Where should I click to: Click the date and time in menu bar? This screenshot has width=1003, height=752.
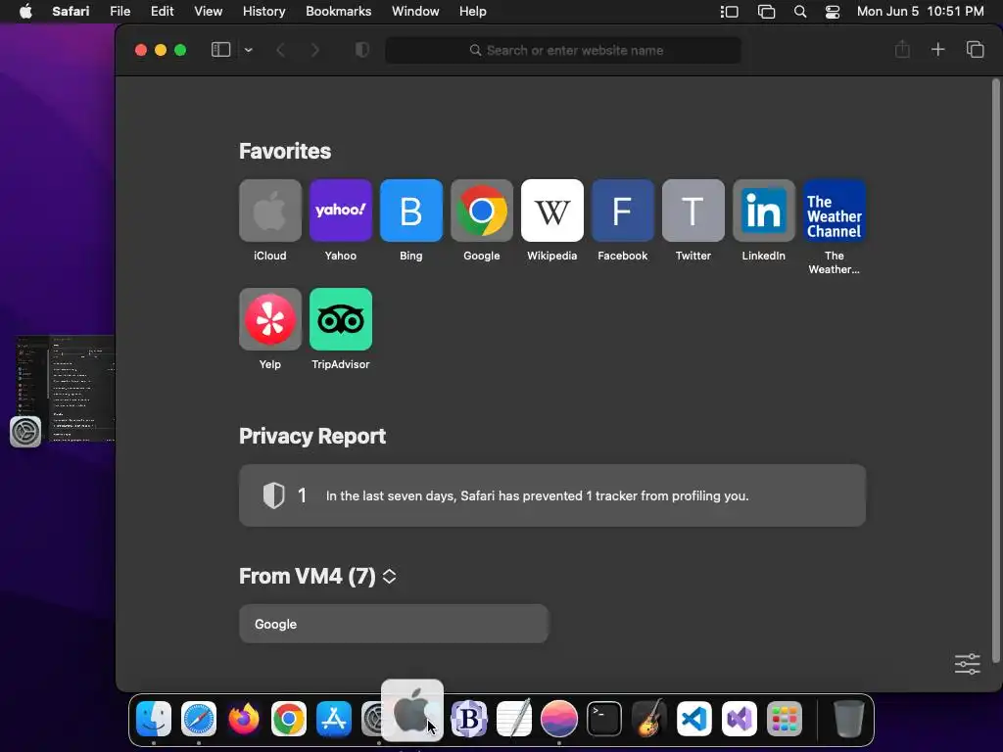click(921, 12)
